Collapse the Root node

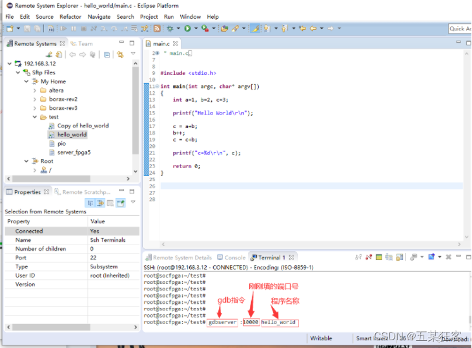26,161
